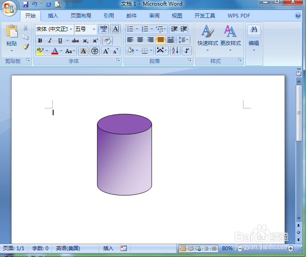This screenshot has height=257, width=306.
Task: Apply subscript formatting
Action: pos(85,41)
